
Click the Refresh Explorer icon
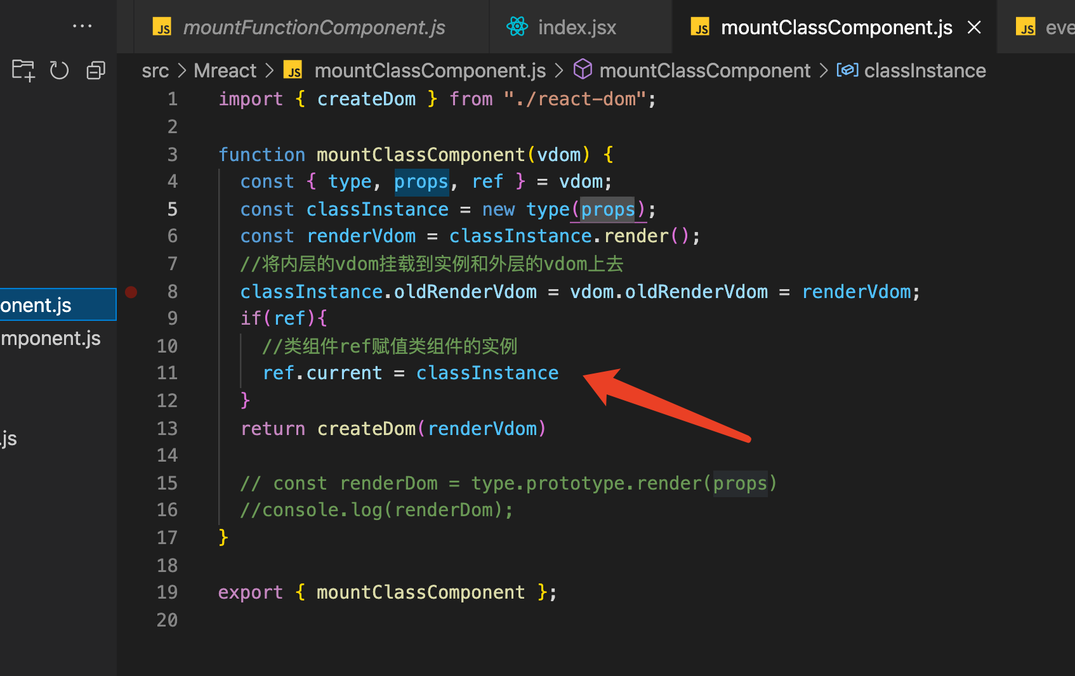(59, 70)
